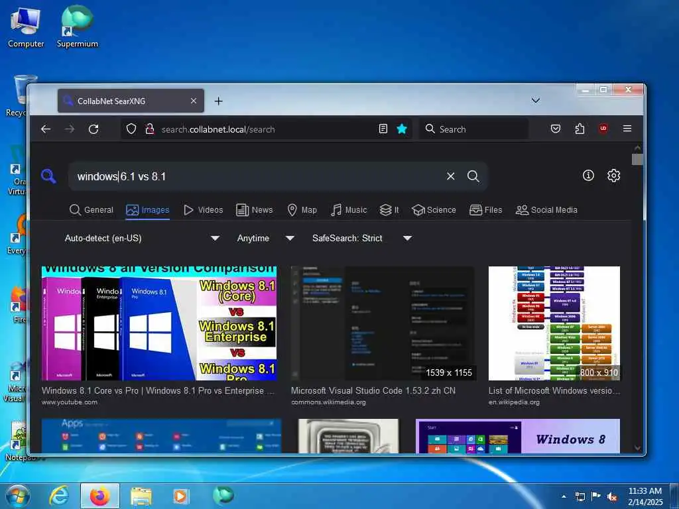The image size is (679, 509).
Task: Show hidden tray icons arrow
Action: tap(564, 496)
